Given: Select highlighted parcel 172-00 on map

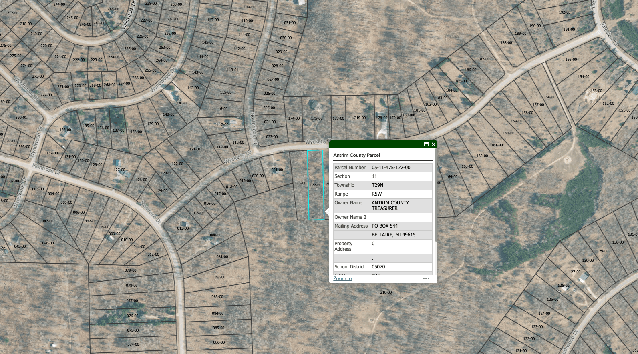Looking at the screenshot, I should 316,185.
